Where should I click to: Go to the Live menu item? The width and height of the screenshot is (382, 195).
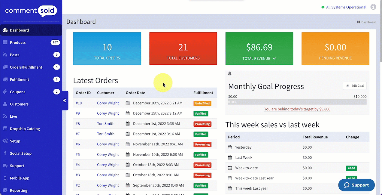click(14, 116)
